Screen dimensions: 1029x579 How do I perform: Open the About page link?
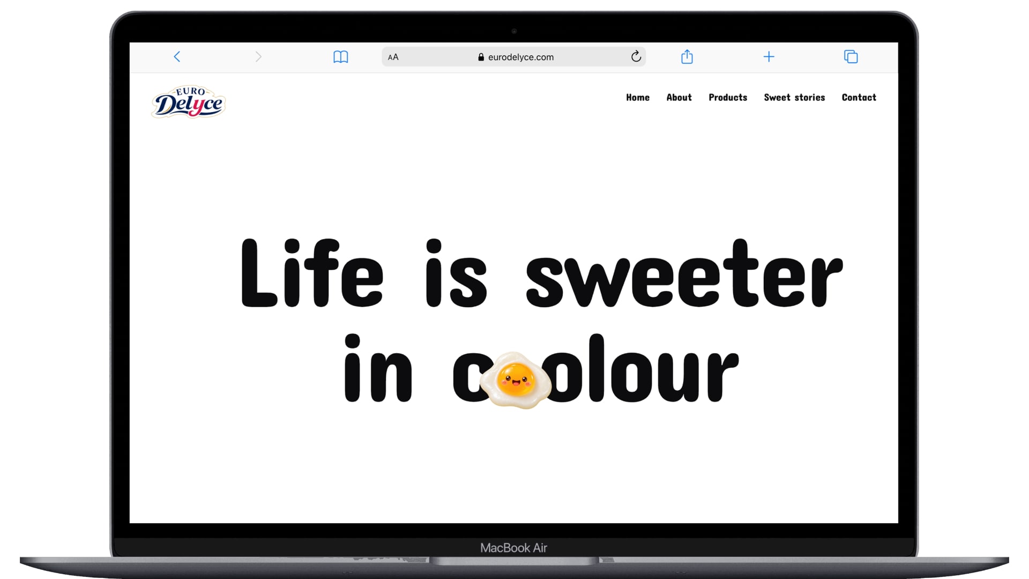pos(679,98)
